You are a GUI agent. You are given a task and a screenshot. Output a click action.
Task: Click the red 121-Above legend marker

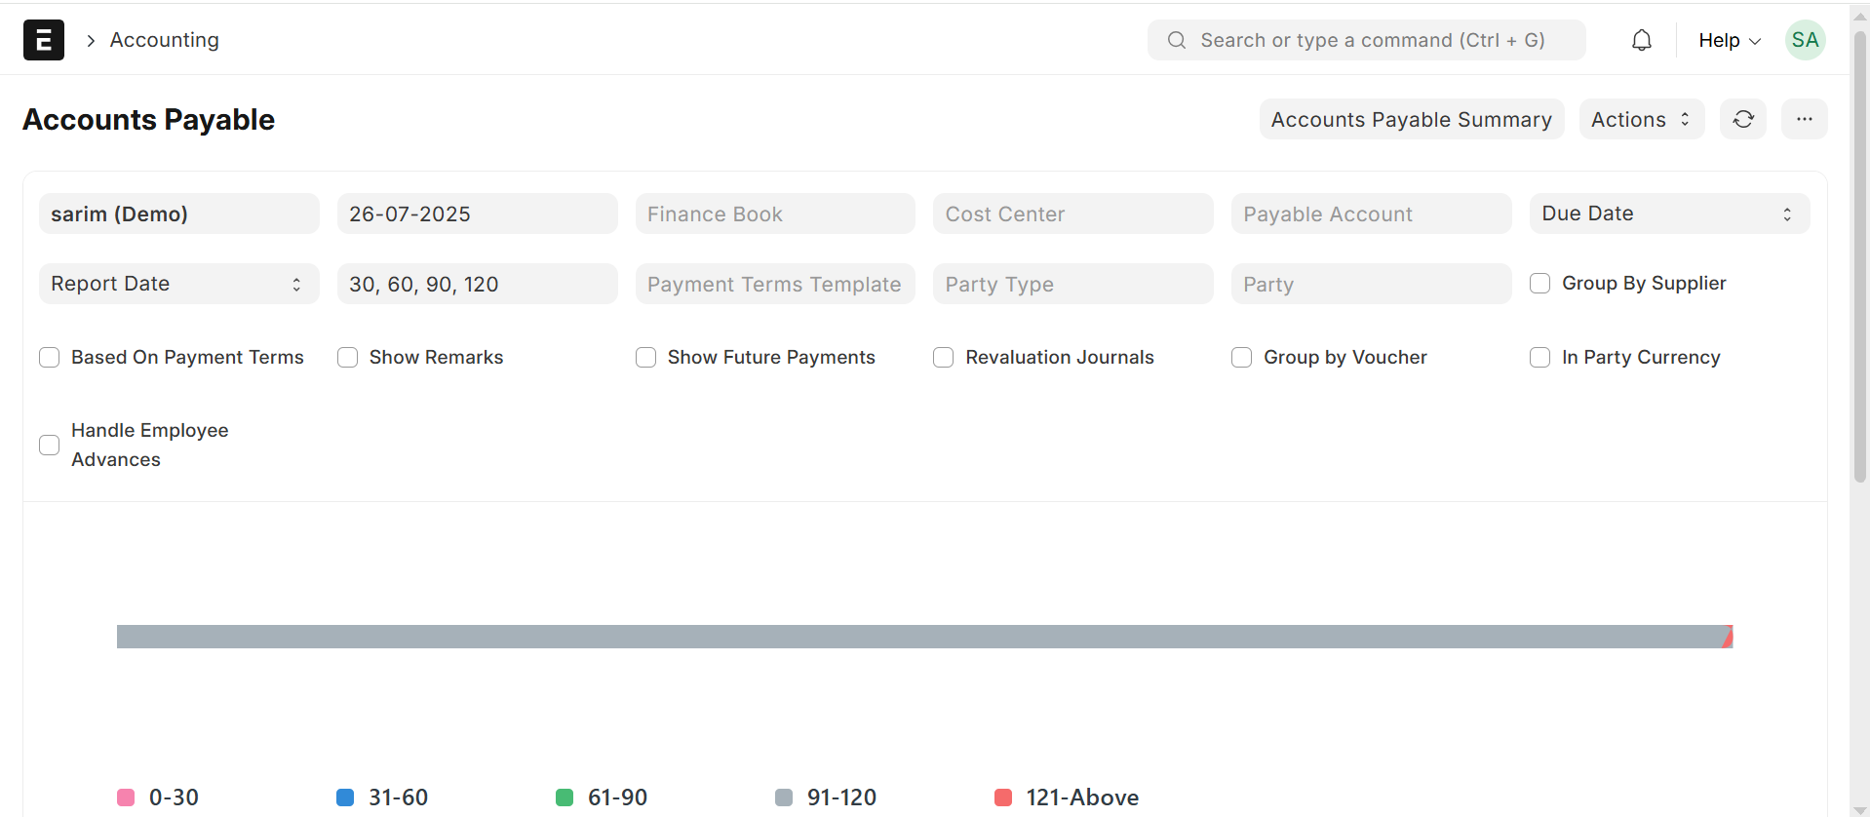coord(1003,798)
